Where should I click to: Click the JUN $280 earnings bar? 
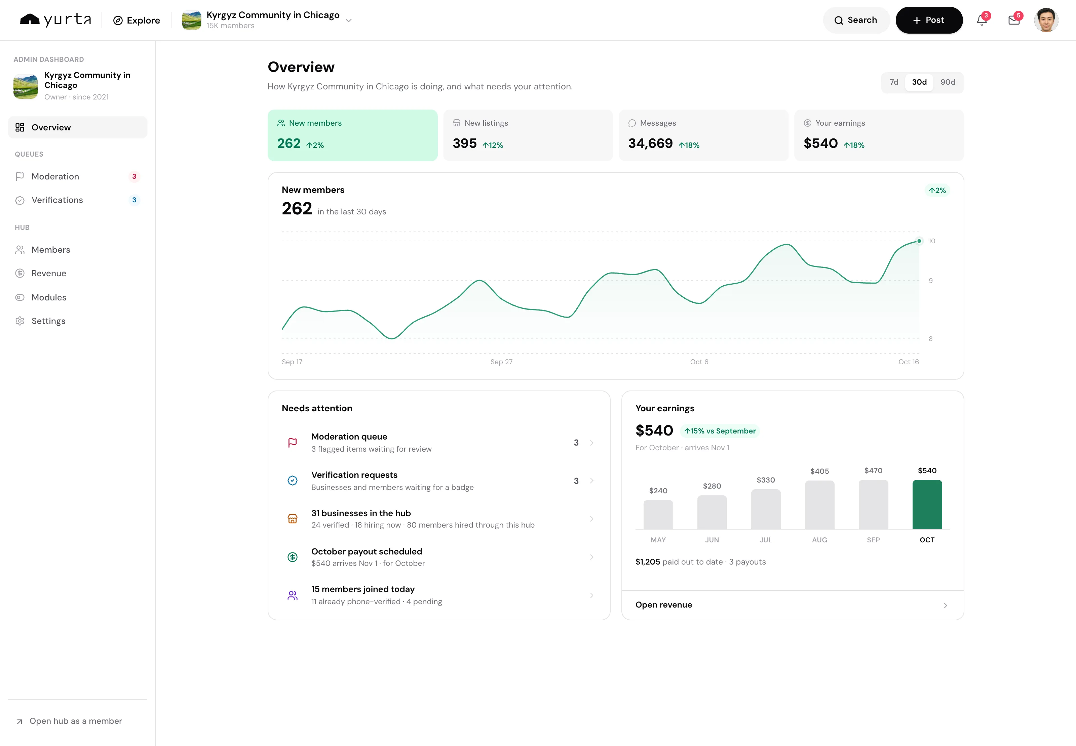coord(712,512)
